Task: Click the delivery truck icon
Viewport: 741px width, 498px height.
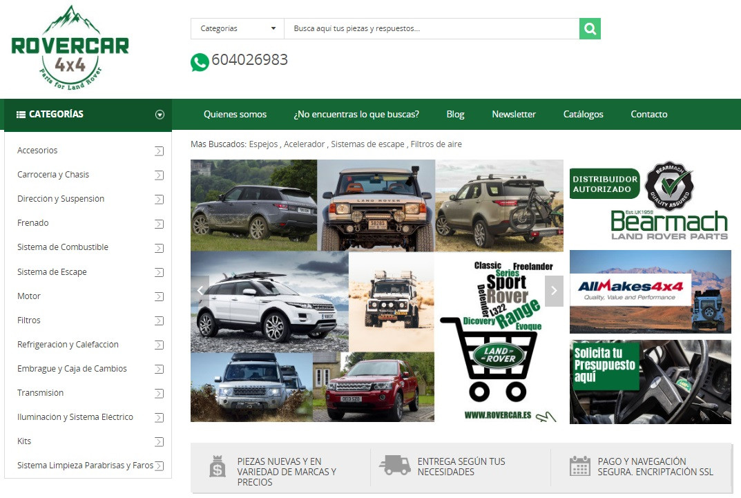Action: [394, 465]
